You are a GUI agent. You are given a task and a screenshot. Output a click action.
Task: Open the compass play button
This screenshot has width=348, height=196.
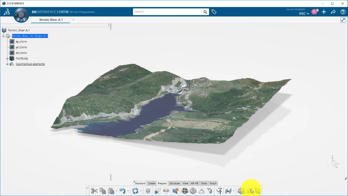tap(21, 15)
